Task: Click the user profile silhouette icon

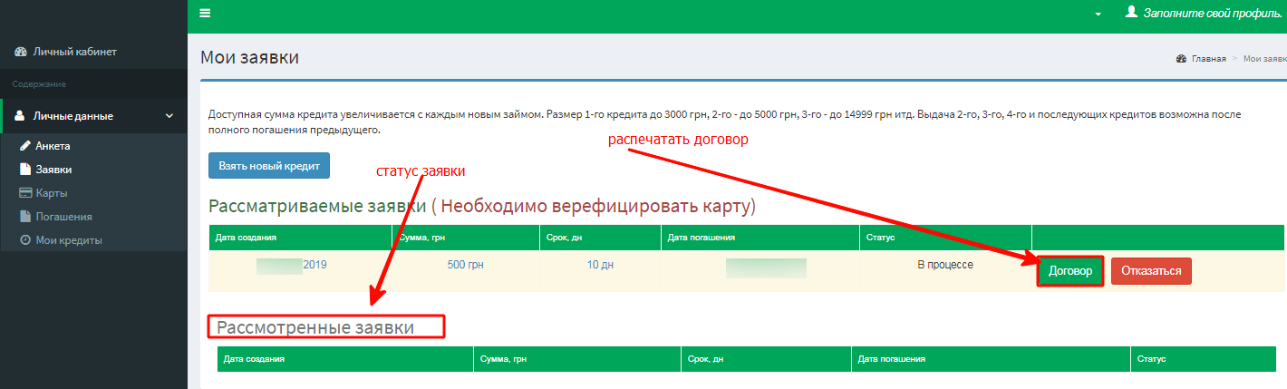Action: click(x=1130, y=13)
